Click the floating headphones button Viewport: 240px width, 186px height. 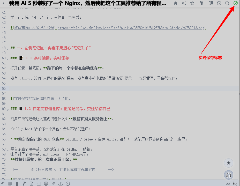[229, 175]
